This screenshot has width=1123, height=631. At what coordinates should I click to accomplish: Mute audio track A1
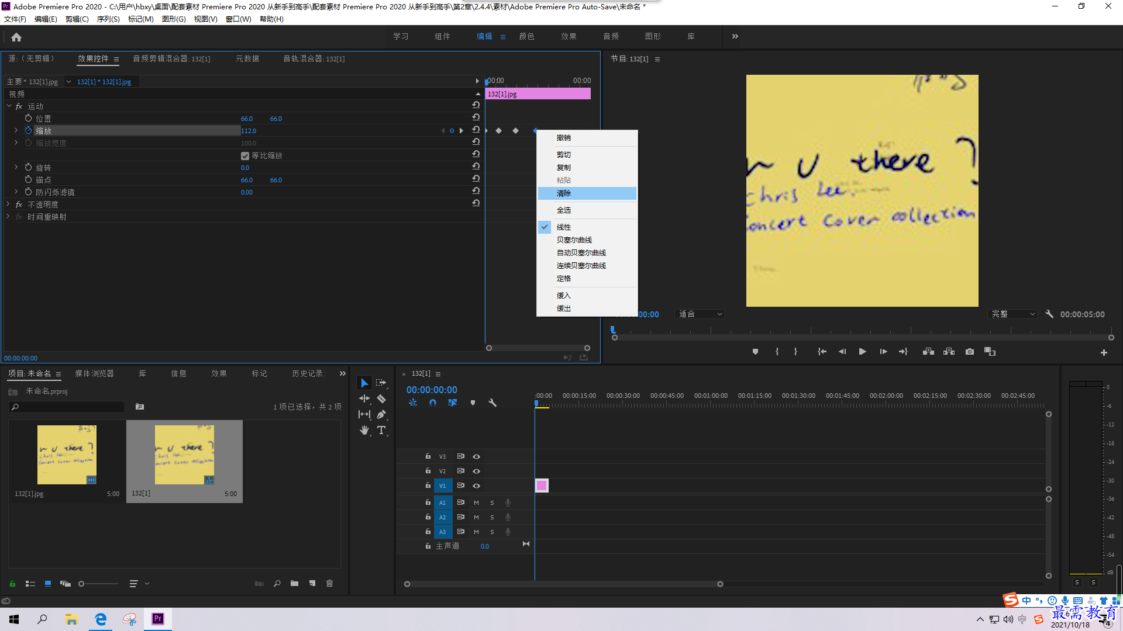click(x=476, y=502)
